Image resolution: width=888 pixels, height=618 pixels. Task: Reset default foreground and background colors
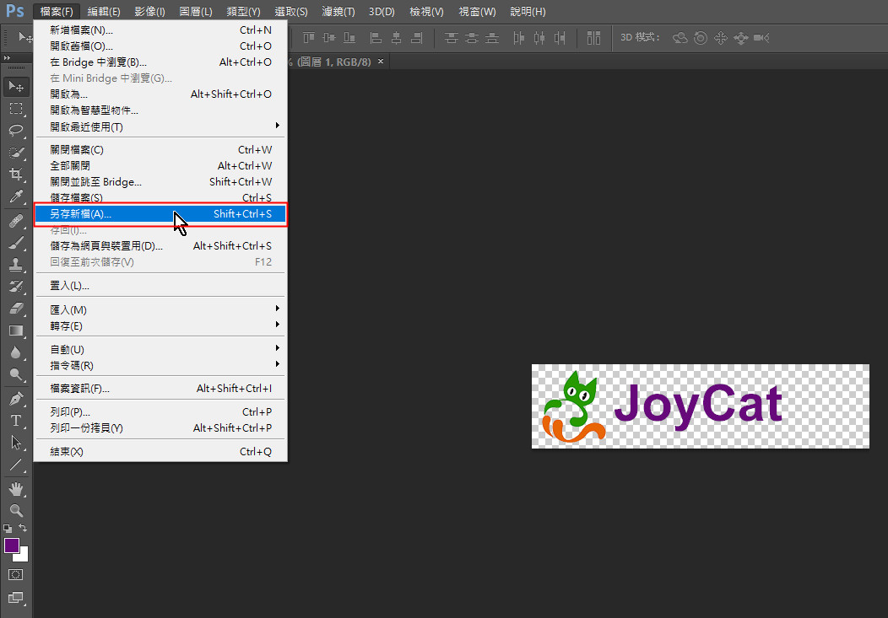(8, 529)
